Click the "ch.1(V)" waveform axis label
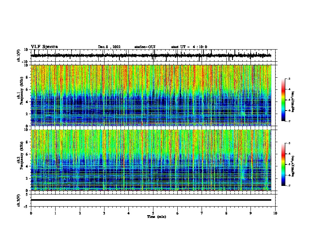310x239 pixels. pyautogui.click(x=19, y=55)
